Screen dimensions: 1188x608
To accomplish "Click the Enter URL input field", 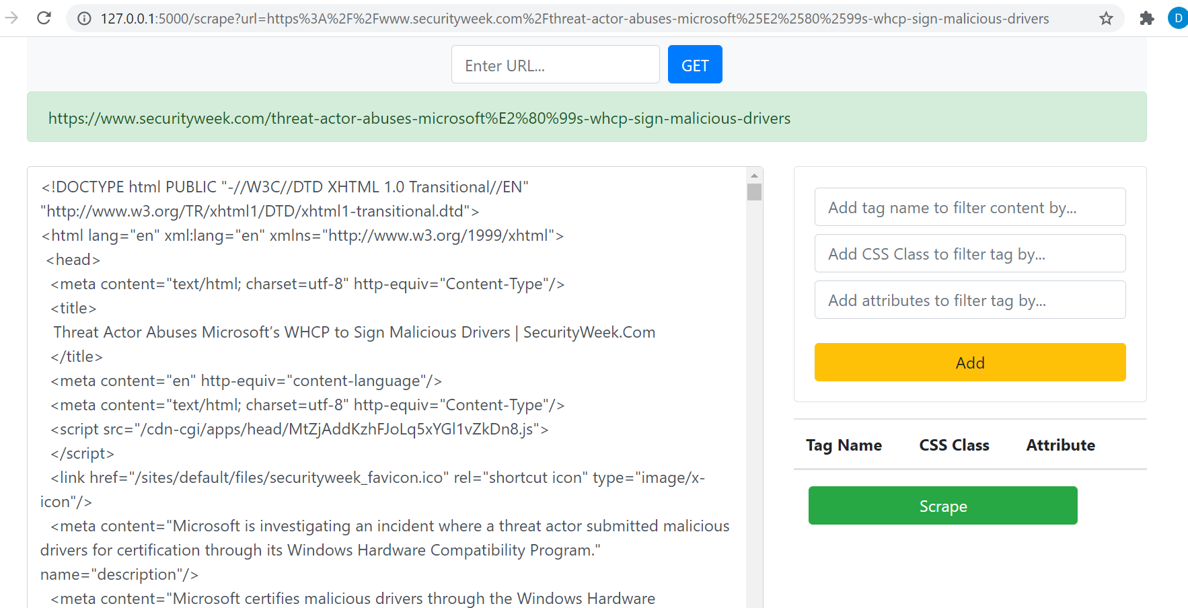I will tap(556, 65).
